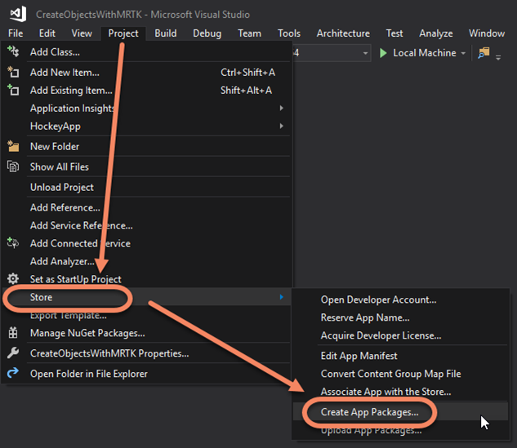Click the Add Class icon
The height and width of the screenshot is (448, 517).
pos(13,51)
